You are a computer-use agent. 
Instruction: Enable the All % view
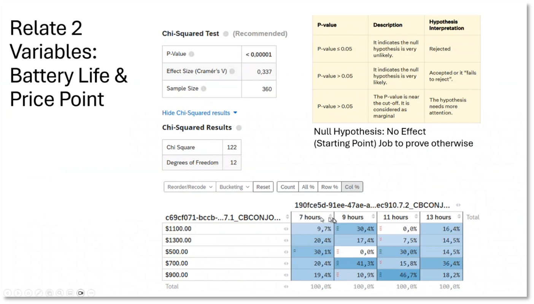pos(308,187)
